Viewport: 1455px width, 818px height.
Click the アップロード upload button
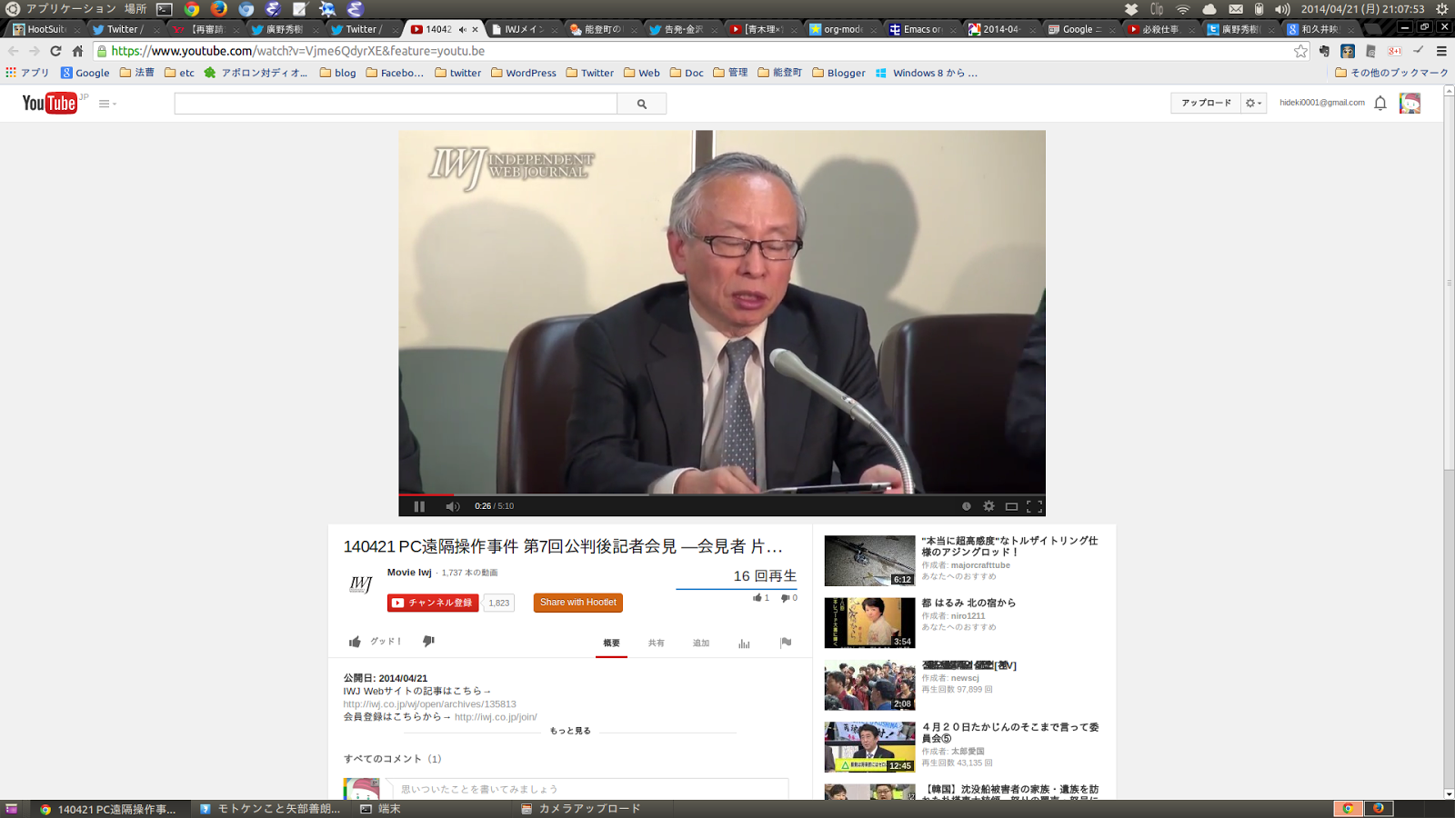1206,103
